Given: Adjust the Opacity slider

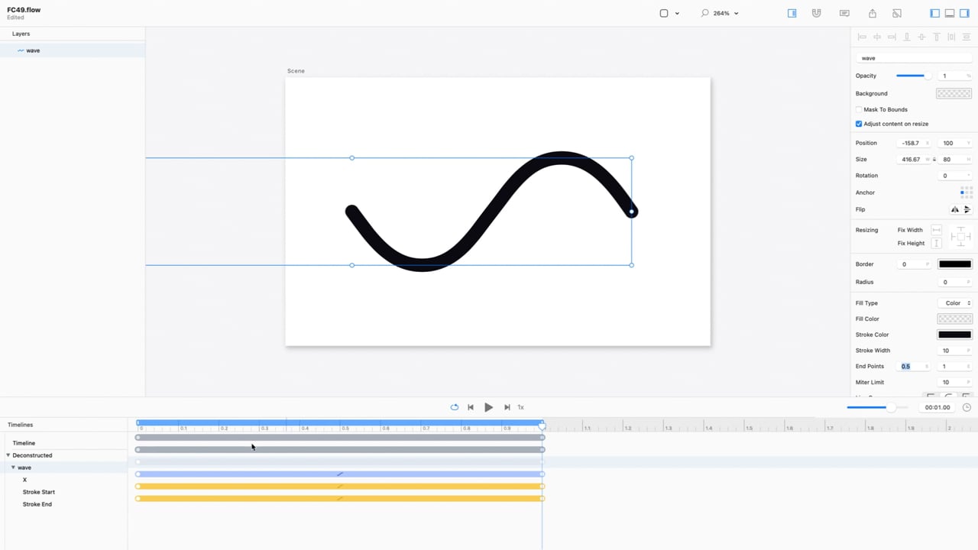Looking at the screenshot, I should pos(913,76).
